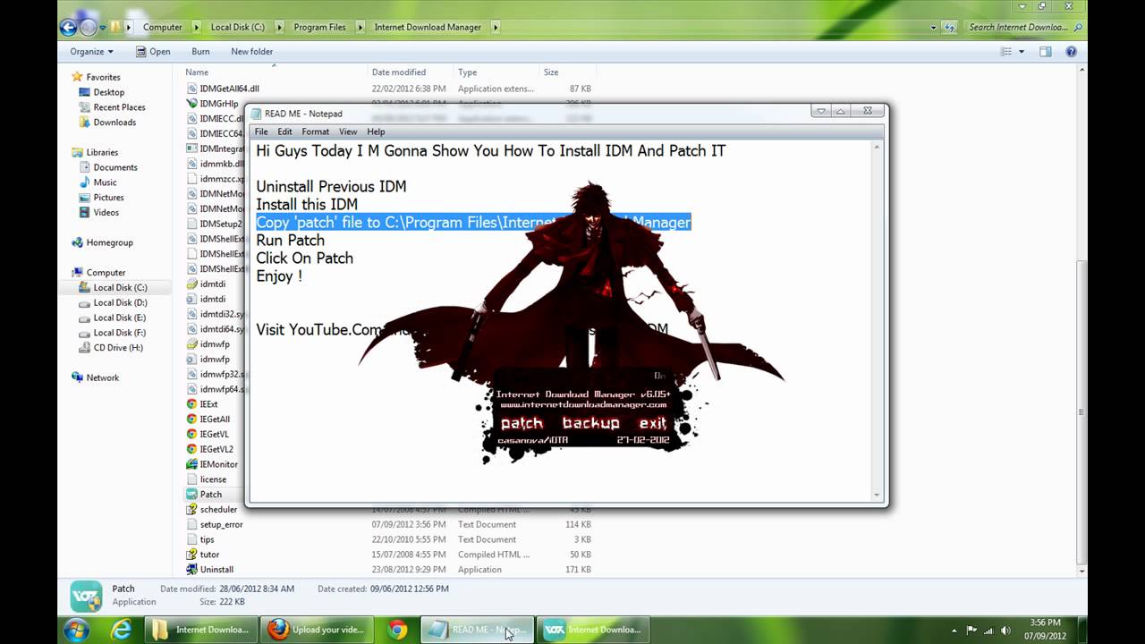Open Documents library in navigation pane
1145x644 pixels.
tap(115, 167)
